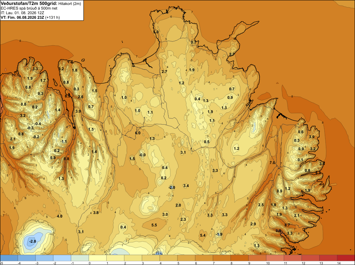Select the 0.5 temperature value
Viewport: 355px width, 265px height.
(207, 142)
